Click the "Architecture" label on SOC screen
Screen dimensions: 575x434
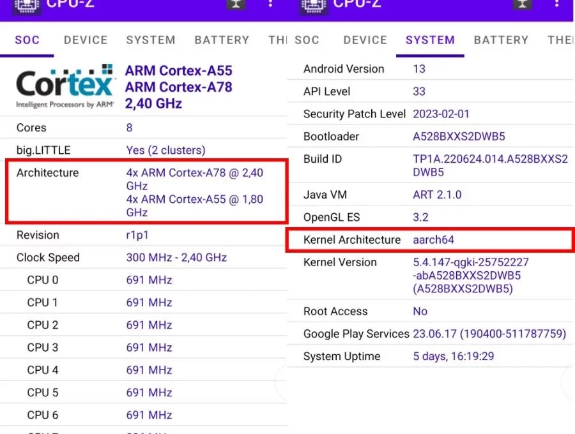click(48, 172)
